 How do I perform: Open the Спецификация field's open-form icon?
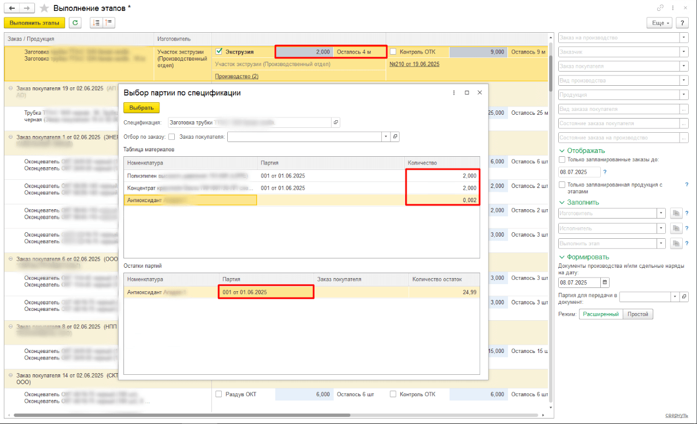[336, 122]
